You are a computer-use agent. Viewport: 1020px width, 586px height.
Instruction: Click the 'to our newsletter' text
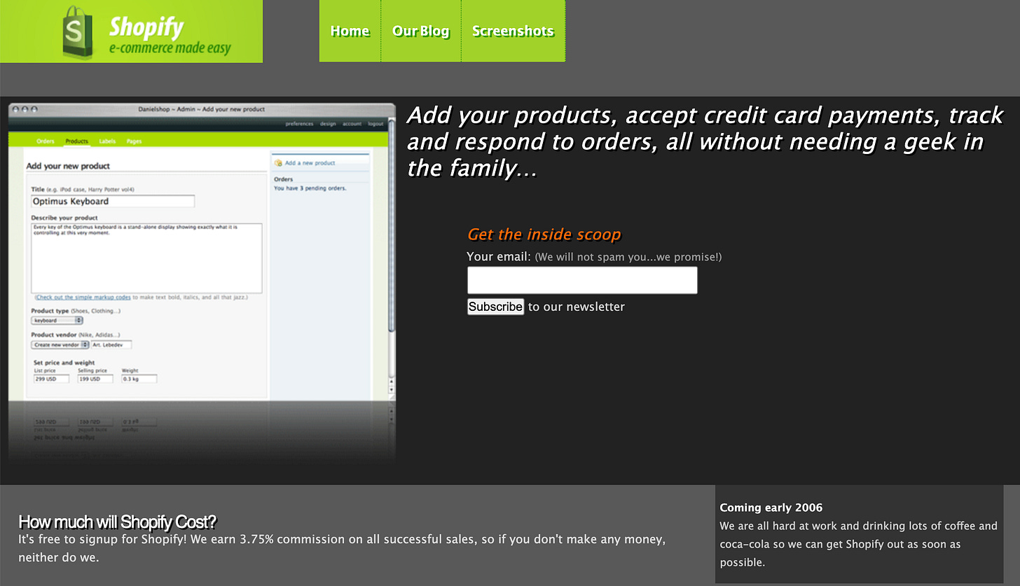(x=577, y=307)
